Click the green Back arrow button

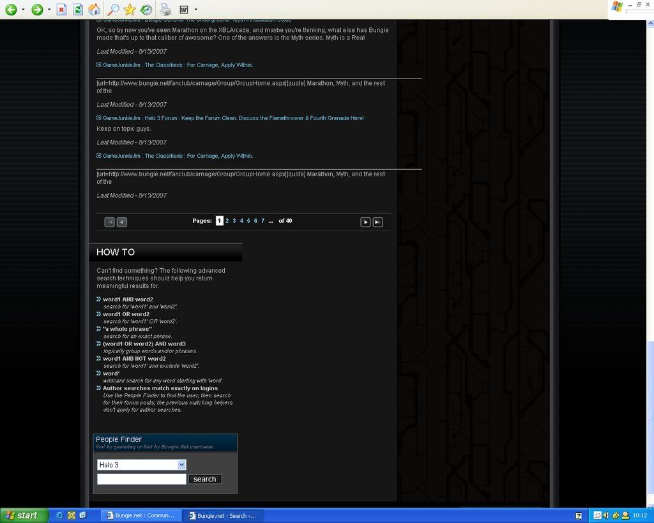(x=10, y=10)
